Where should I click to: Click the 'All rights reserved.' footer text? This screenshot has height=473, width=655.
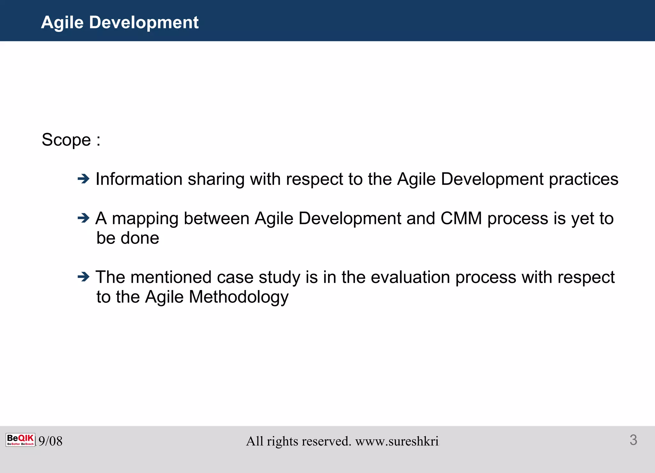[x=298, y=441]
